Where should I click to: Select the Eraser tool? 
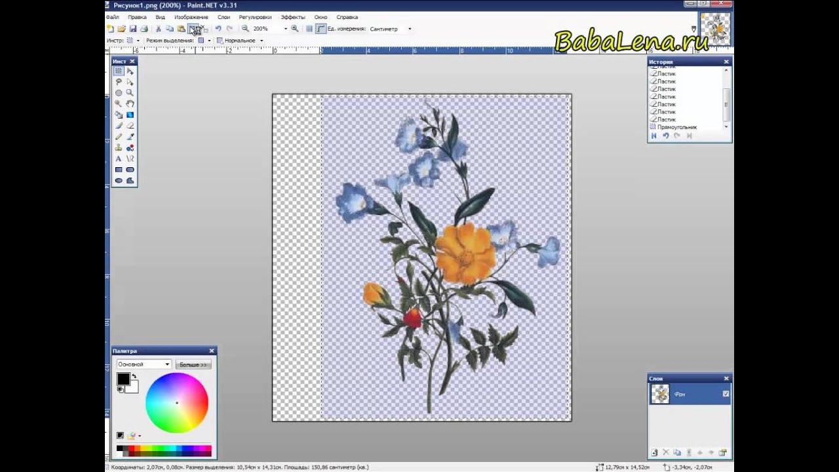[130, 126]
